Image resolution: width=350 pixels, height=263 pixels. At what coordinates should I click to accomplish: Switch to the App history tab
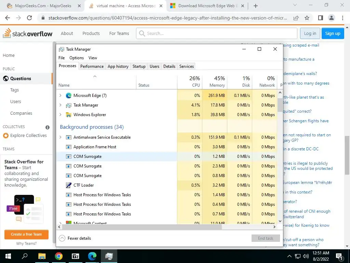point(118,66)
